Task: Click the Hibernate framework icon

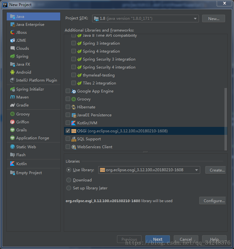Action: (x=74, y=107)
